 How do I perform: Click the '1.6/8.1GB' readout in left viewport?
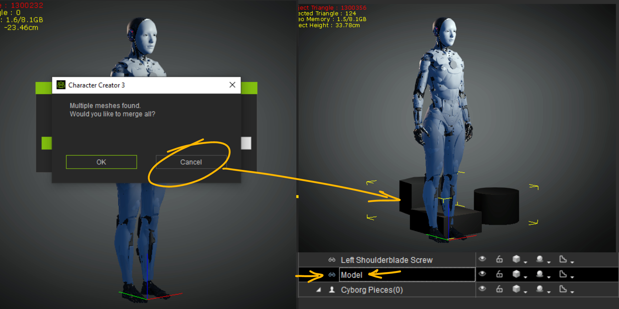(25, 20)
